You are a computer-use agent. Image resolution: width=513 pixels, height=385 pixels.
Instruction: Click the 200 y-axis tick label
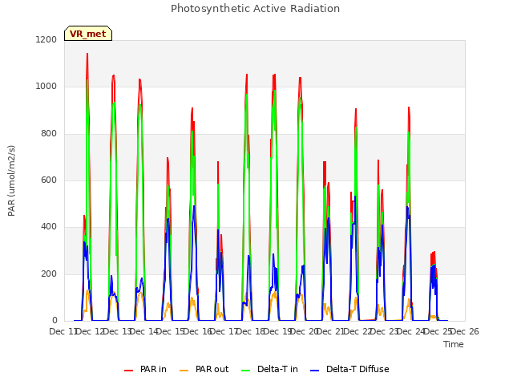[x=49, y=274]
